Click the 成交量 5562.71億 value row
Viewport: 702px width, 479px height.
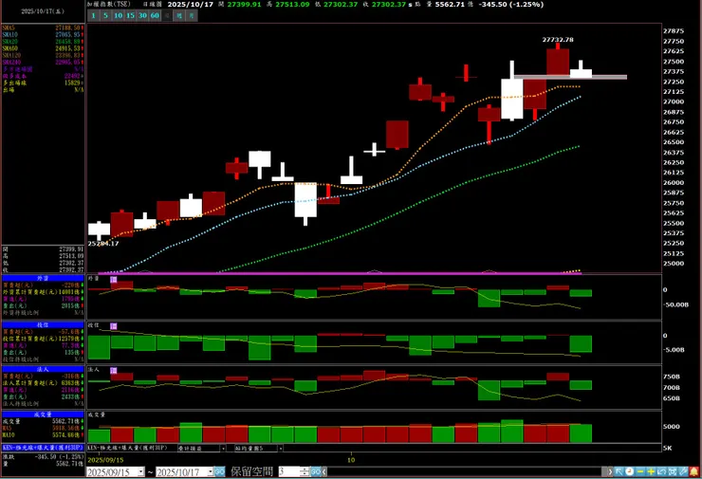43,421
